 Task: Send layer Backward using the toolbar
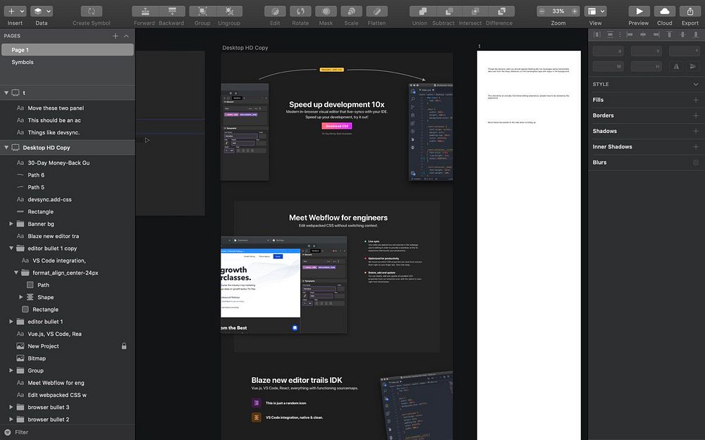click(172, 11)
